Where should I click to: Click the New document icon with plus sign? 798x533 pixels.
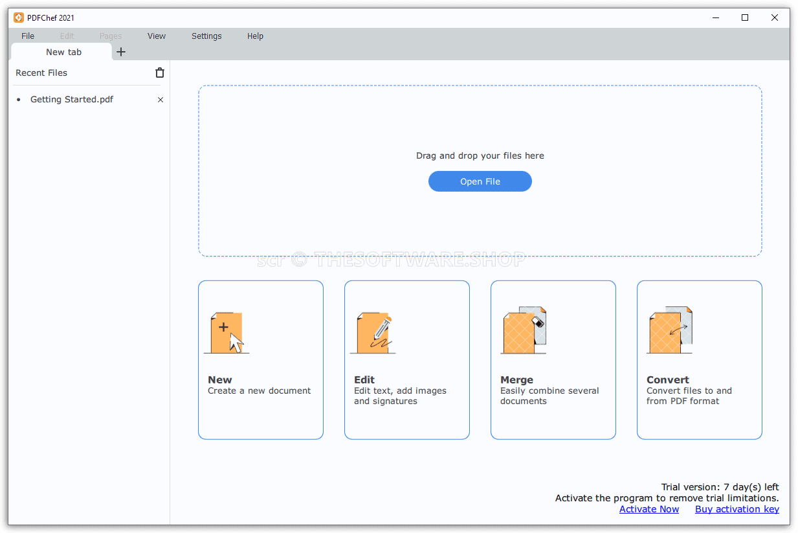coord(227,333)
